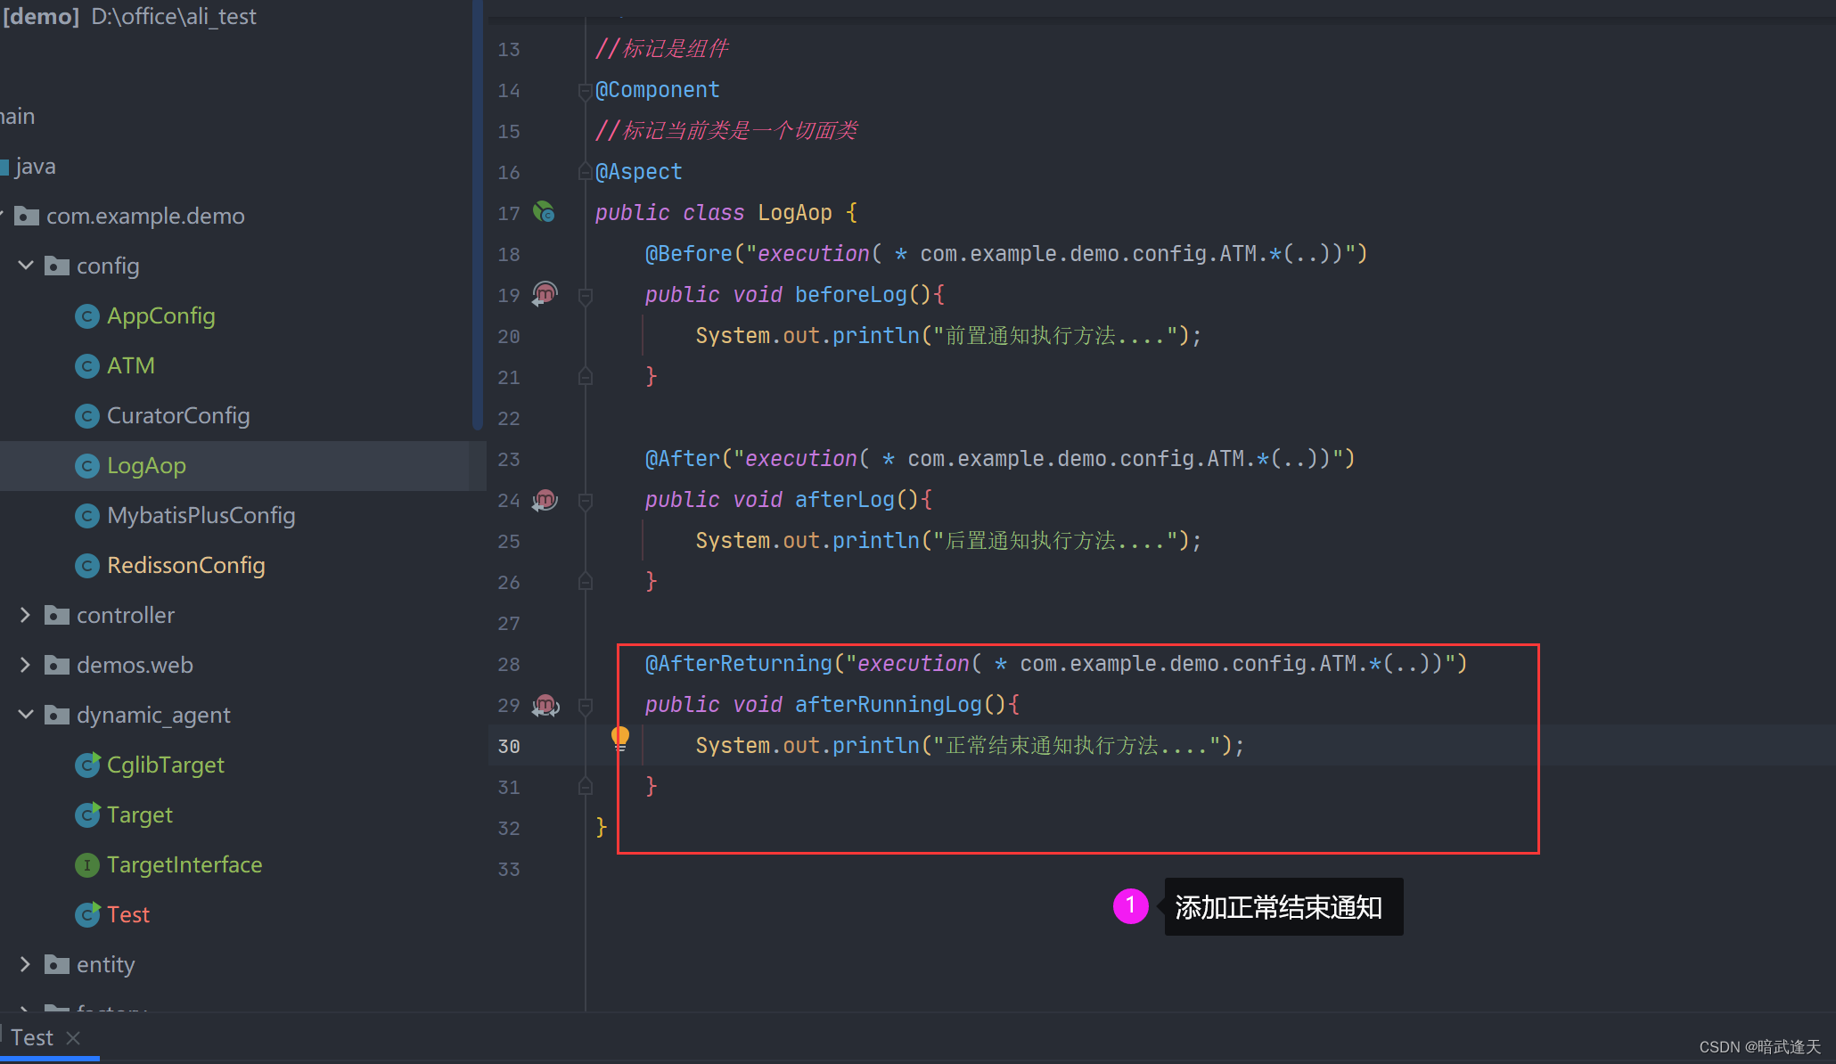This screenshot has height=1064, width=1836.
Task: Open RedissonConfig class
Action: [186, 566]
